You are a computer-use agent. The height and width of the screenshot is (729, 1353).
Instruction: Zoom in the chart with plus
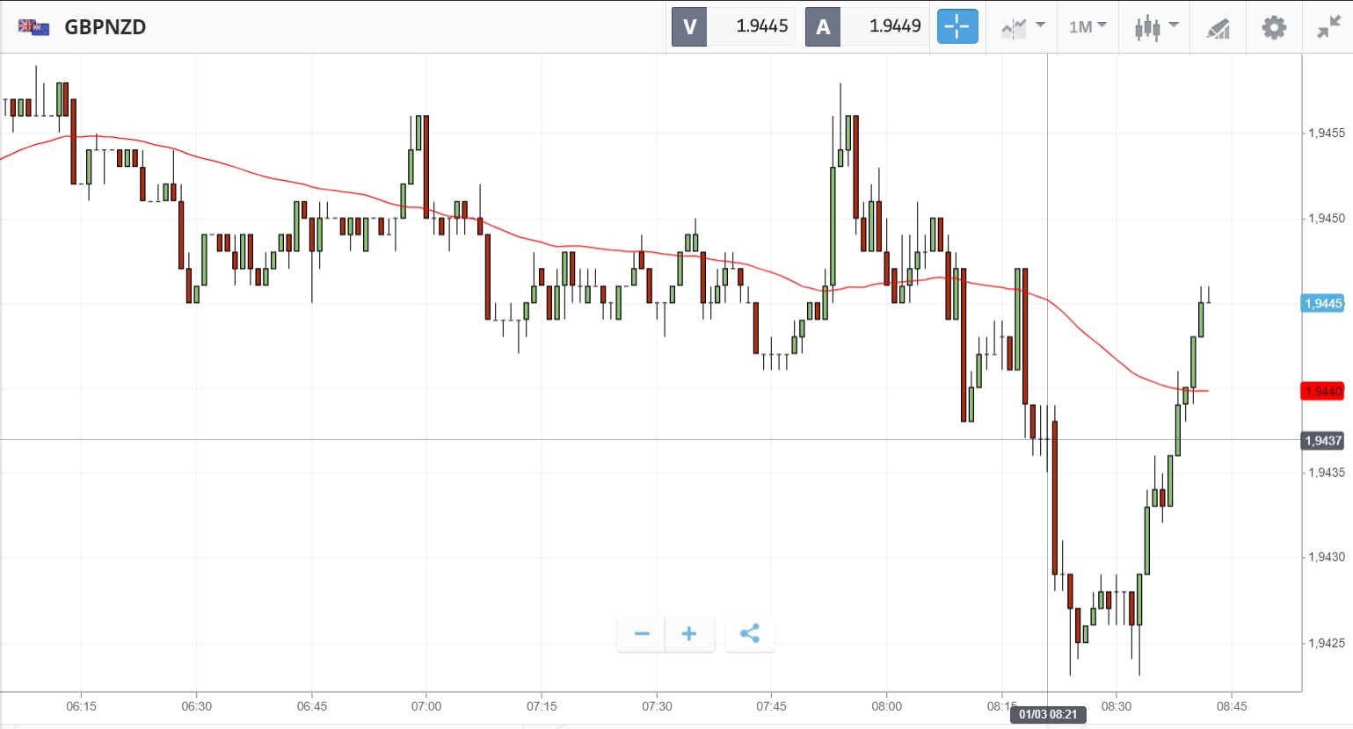(689, 633)
